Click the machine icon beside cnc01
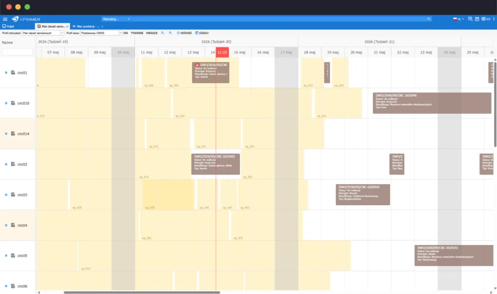This screenshot has height=294, width=497. [13, 73]
